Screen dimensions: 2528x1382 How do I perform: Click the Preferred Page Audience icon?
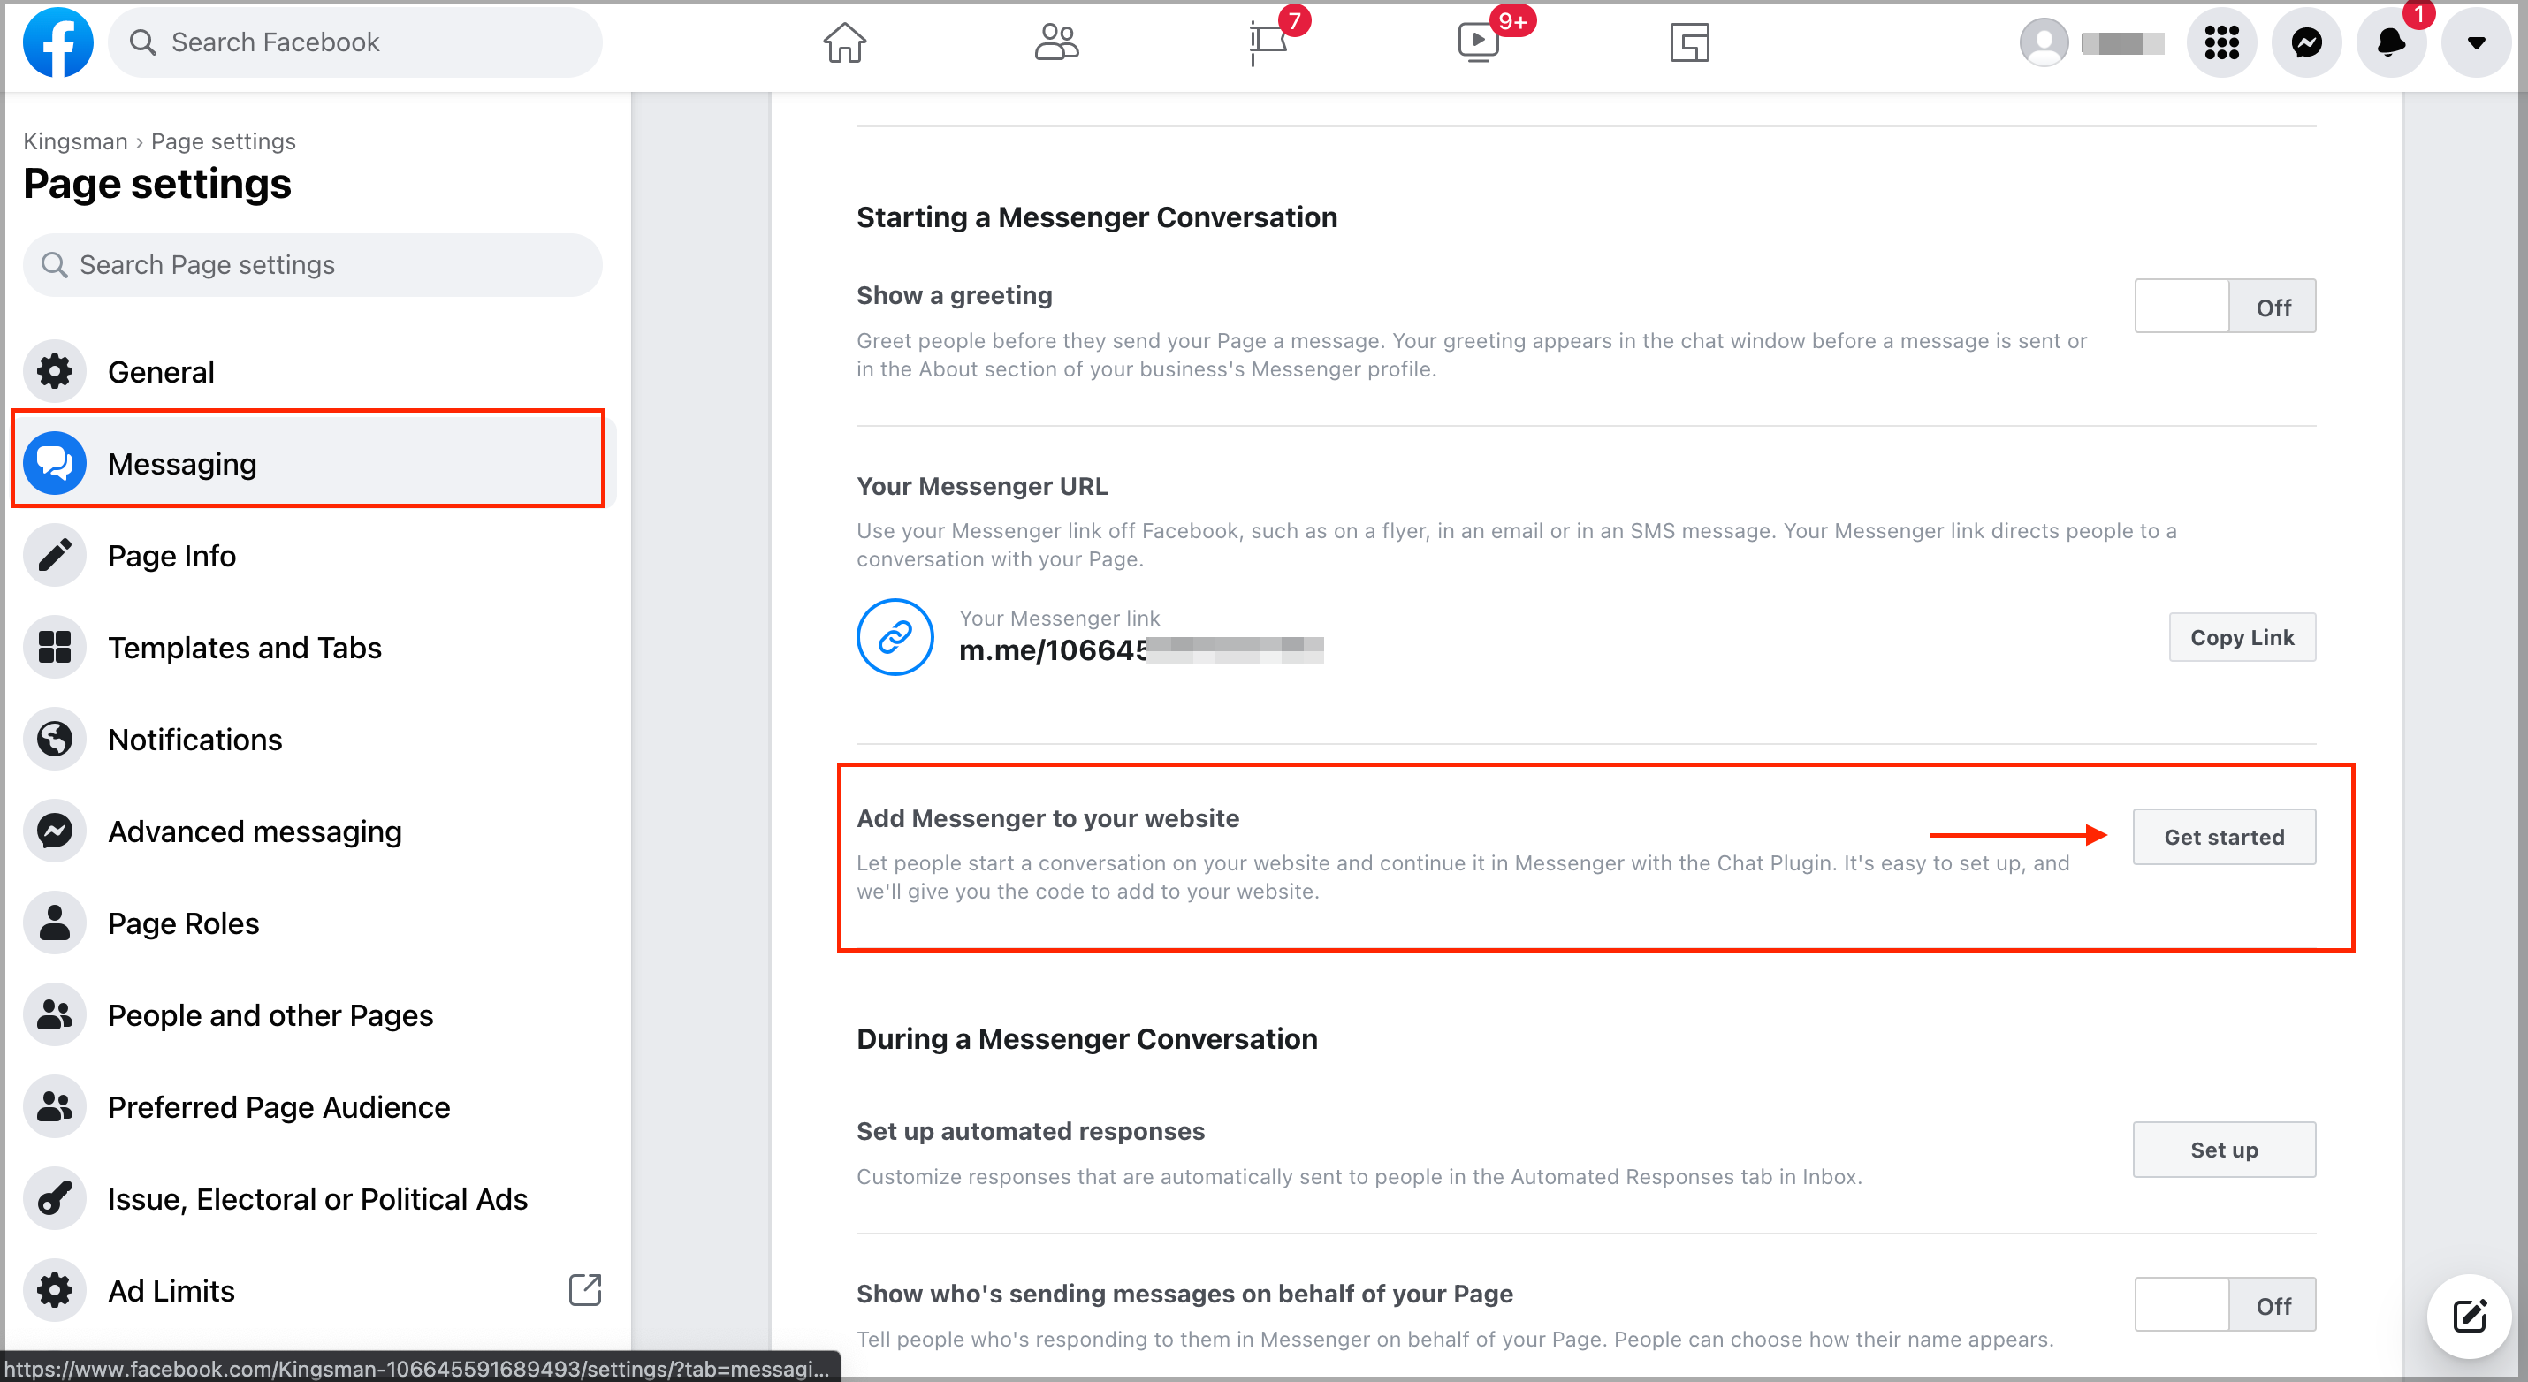tap(55, 1106)
